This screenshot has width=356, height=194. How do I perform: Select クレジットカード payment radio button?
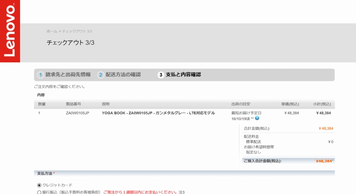[x=39, y=186]
